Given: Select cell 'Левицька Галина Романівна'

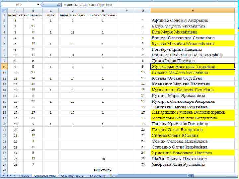Looking at the screenshot, I should (x=193, y=107).
